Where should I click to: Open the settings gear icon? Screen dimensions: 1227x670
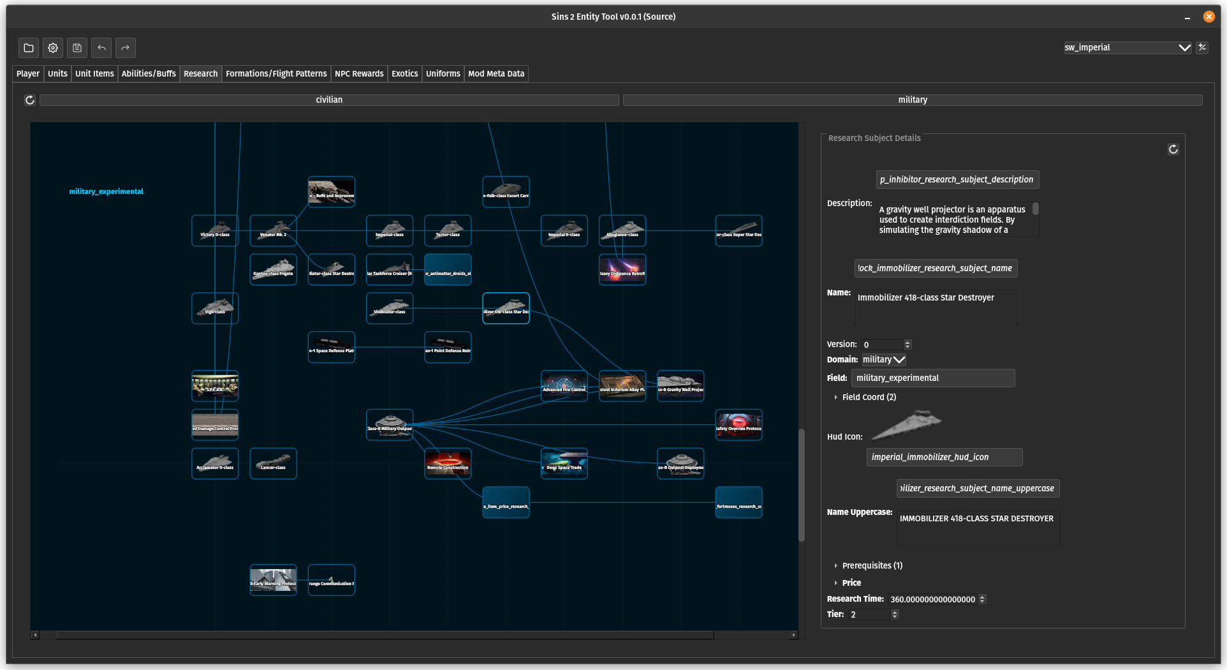(x=52, y=48)
